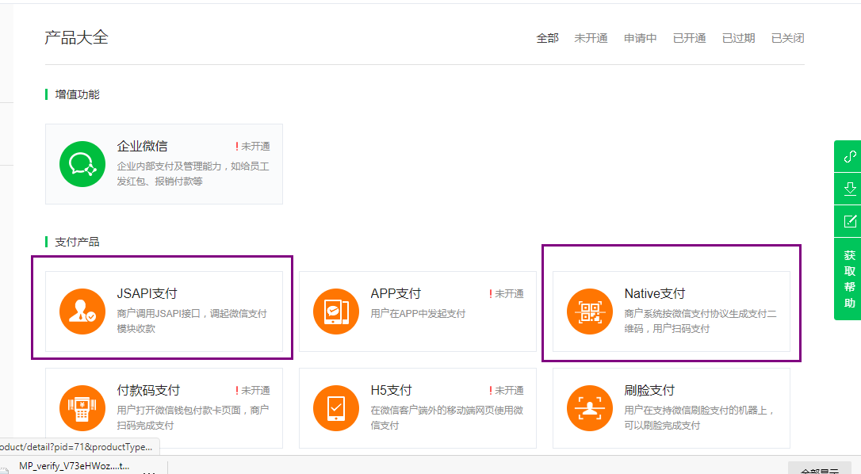This screenshot has width=861, height=474.
Task: Click the 未开通 status on H5支付 card
Action: click(507, 391)
